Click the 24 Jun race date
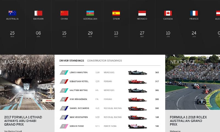The height and width of the screenshot is (132, 220). click(x=194, y=34)
